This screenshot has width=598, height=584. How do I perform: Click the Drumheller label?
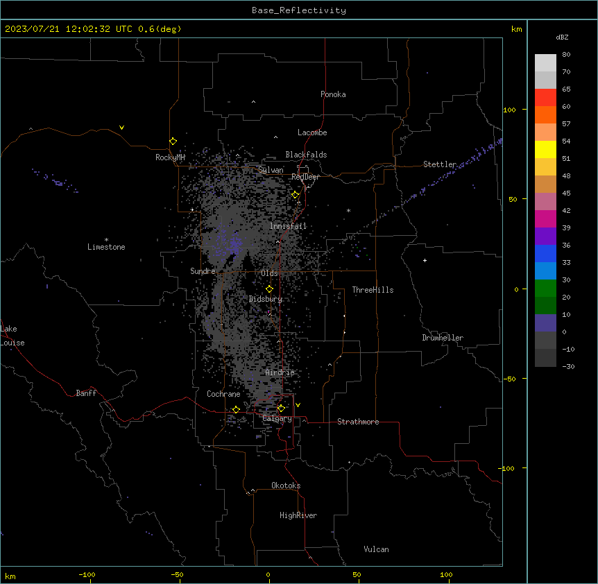pyautogui.click(x=443, y=338)
